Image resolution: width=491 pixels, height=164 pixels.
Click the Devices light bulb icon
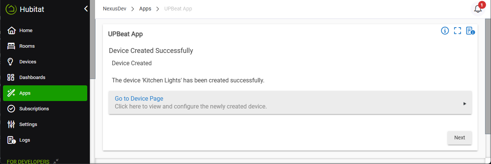(x=12, y=62)
